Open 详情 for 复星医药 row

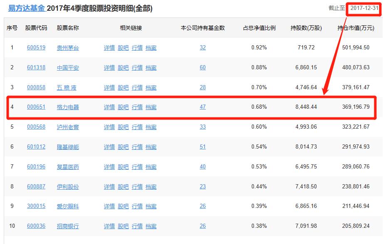pyautogui.click(x=109, y=167)
